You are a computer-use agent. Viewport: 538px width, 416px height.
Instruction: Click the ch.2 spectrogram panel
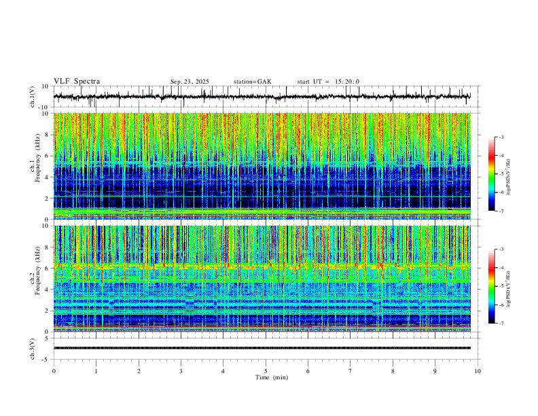pos(262,279)
